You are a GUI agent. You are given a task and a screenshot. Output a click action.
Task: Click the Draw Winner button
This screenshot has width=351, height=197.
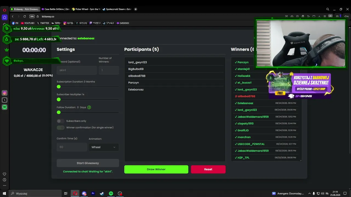tap(156, 169)
